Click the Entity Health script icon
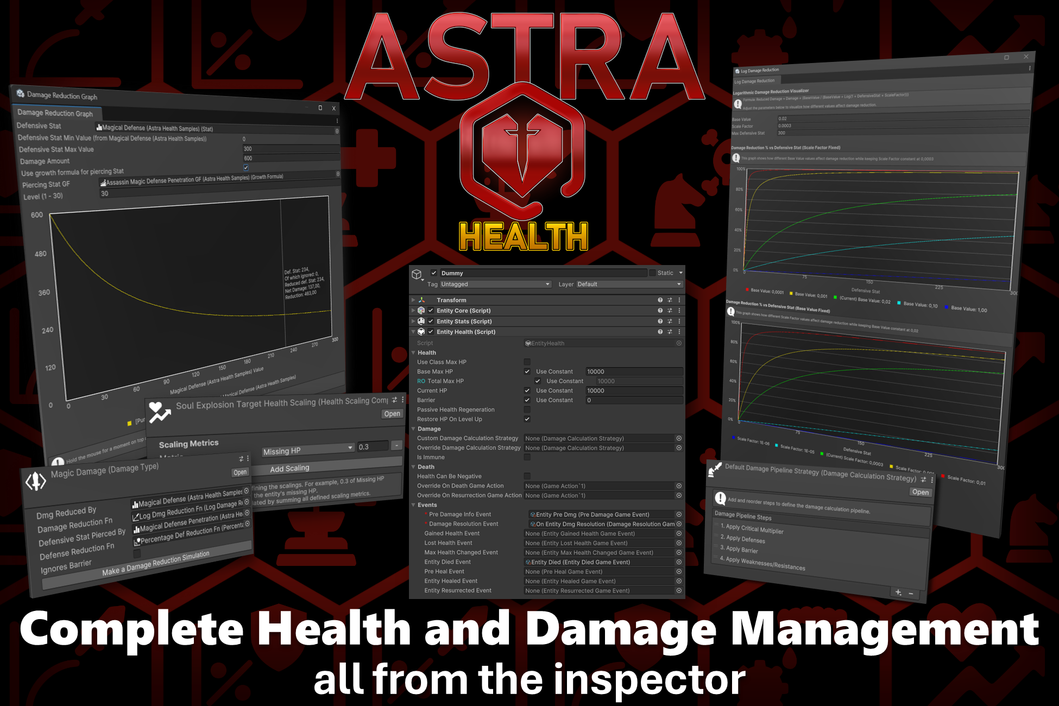The image size is (1059, 706). click(x=421, y=332)
